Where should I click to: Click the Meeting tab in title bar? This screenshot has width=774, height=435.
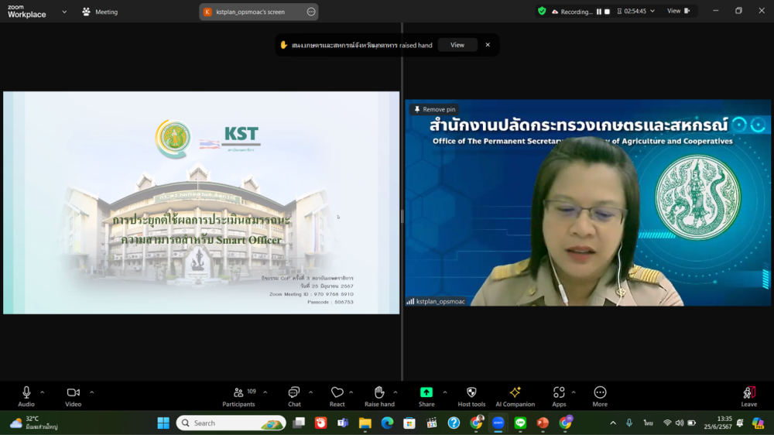click(x=101, y=12)
